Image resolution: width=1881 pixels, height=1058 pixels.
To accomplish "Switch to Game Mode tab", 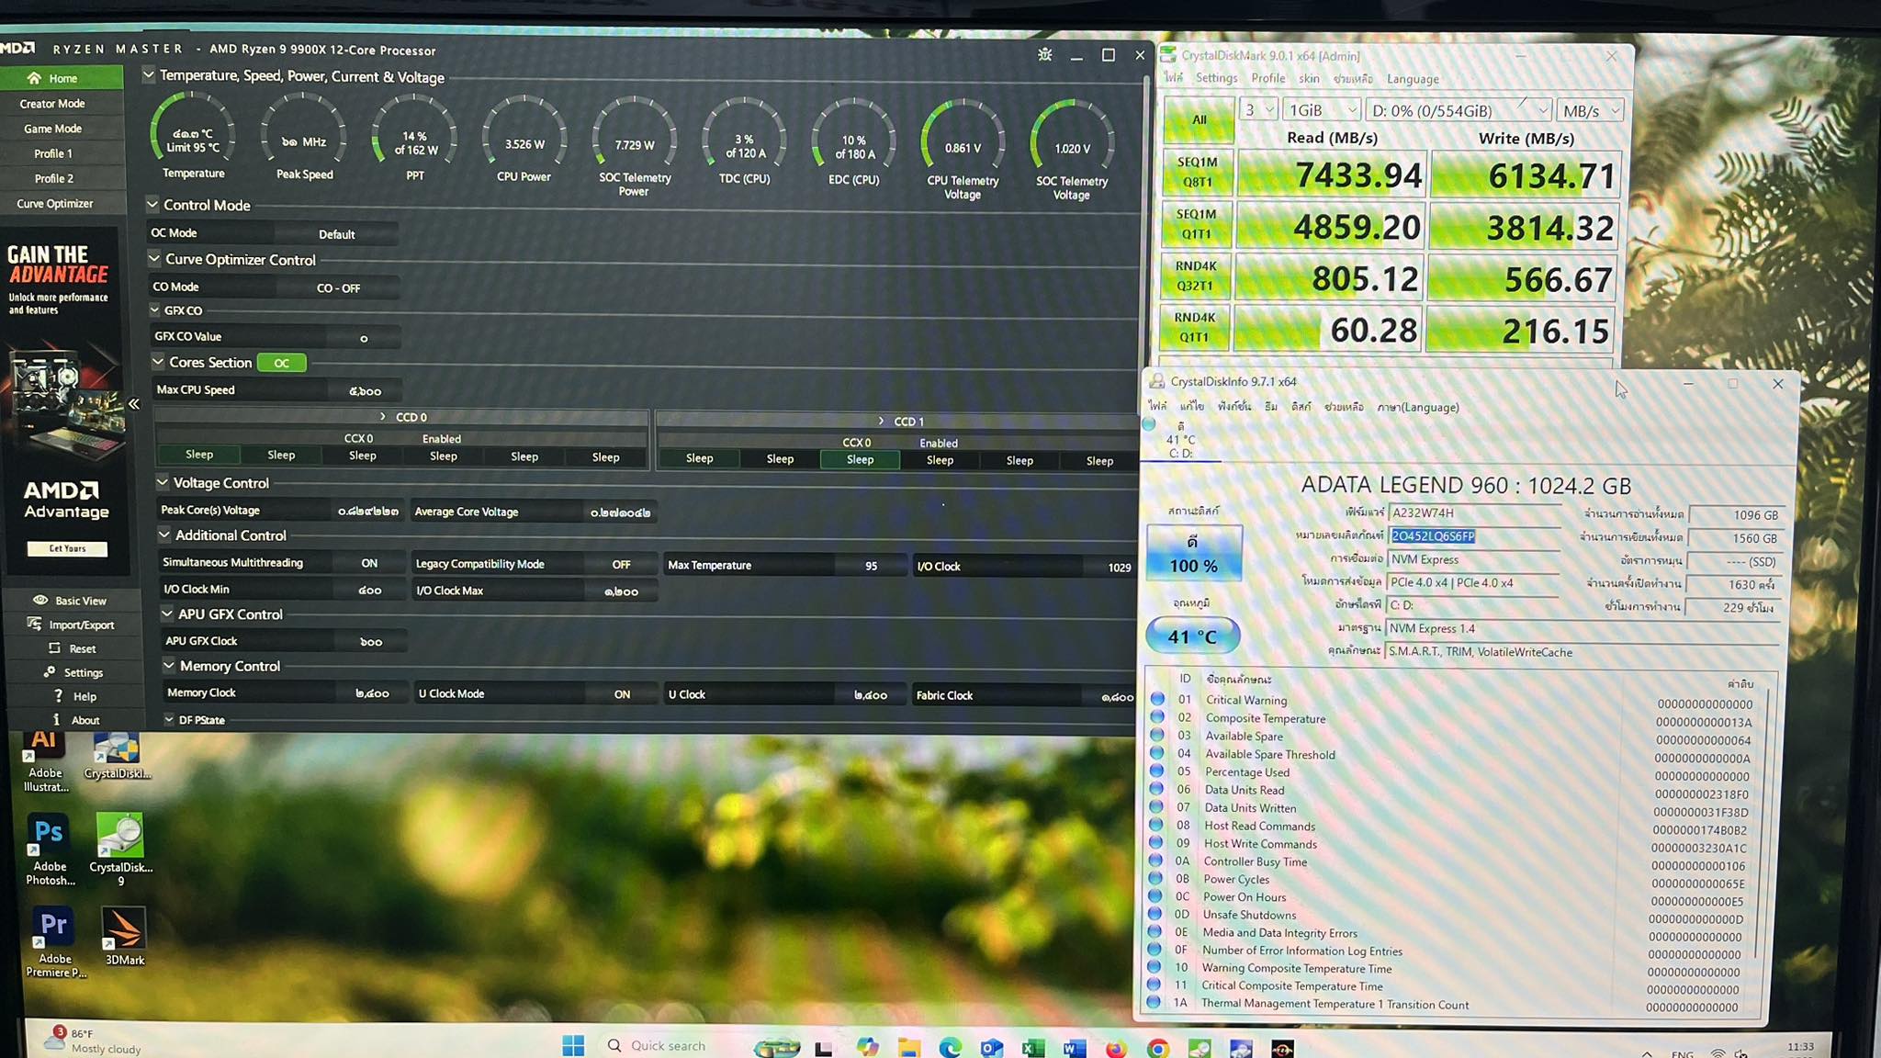I will coord(52,129).
